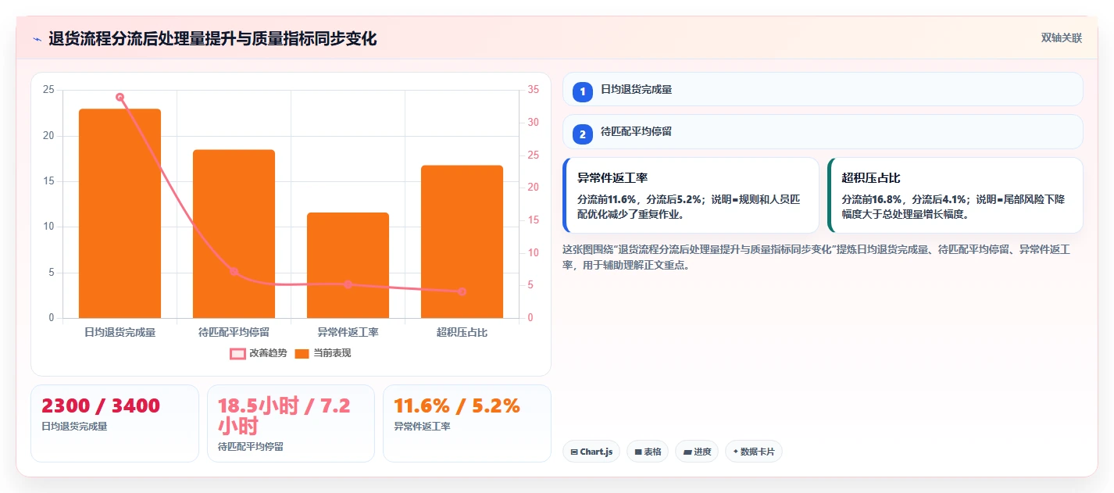Screen dimensions: 1114x493
Task: Click the line point above 日均退货完成量 bar
Action: [120, 97]
